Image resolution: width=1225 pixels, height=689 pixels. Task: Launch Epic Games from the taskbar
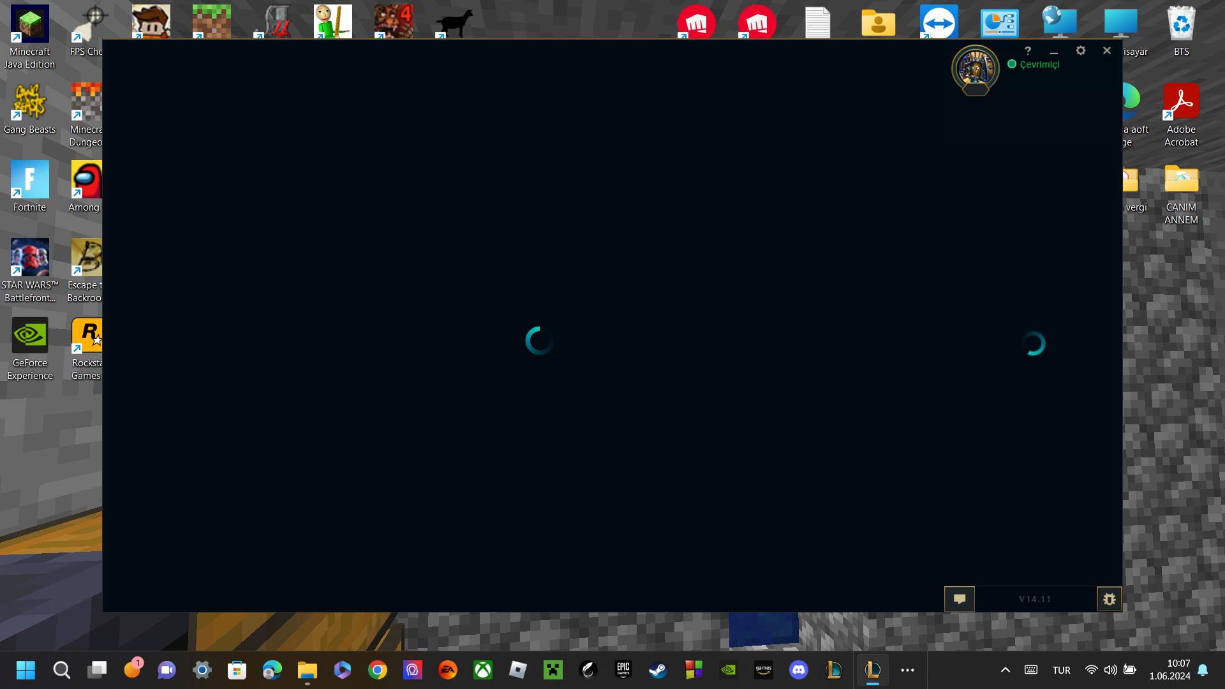623,670
